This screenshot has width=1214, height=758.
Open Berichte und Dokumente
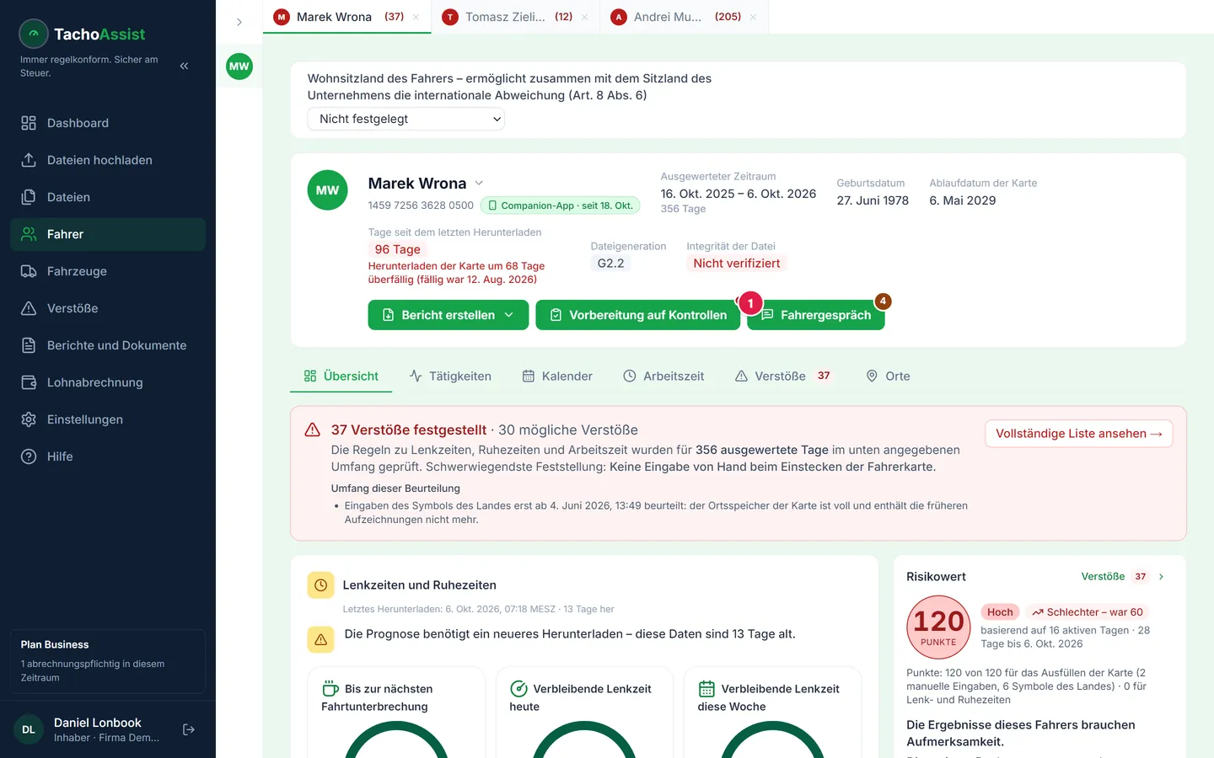(108, 345)
